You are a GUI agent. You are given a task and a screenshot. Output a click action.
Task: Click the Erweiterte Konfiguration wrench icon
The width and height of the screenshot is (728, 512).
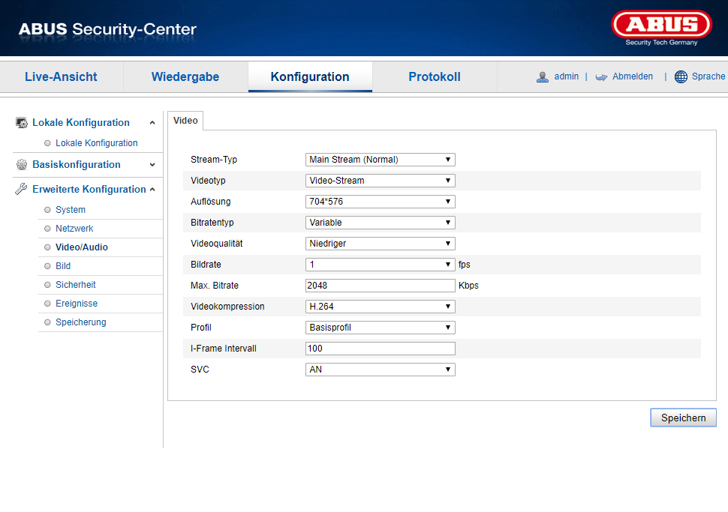tap(21, 190)
